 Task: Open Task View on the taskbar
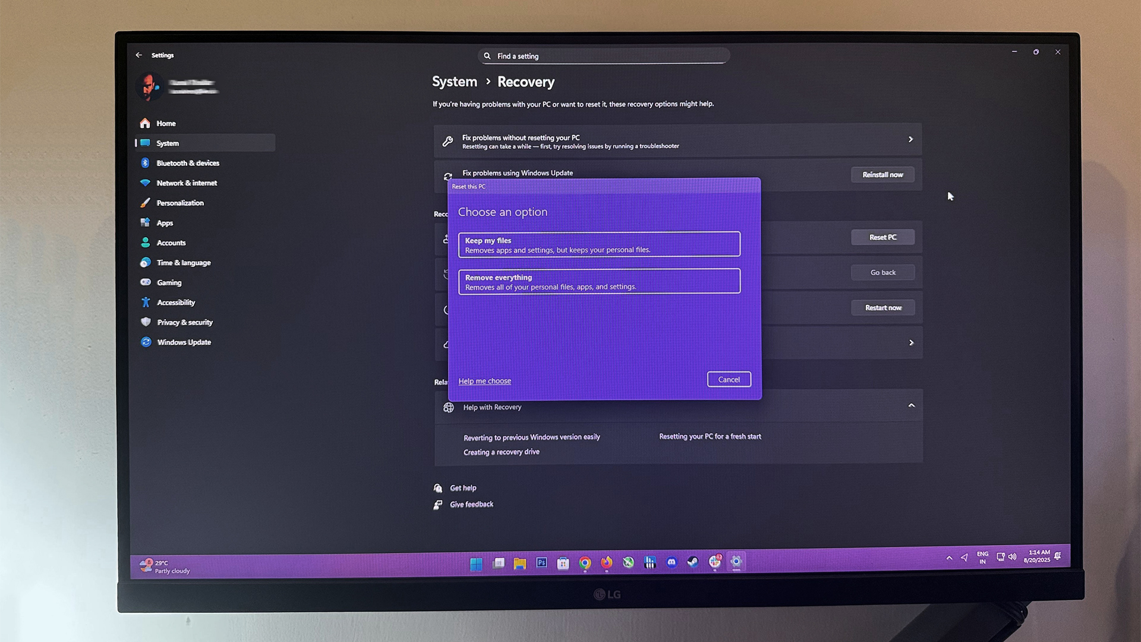click(498, 563)
